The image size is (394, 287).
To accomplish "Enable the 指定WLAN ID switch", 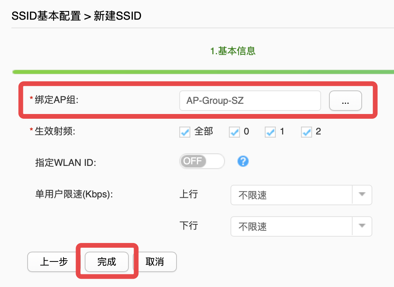I will pos(202,161).
